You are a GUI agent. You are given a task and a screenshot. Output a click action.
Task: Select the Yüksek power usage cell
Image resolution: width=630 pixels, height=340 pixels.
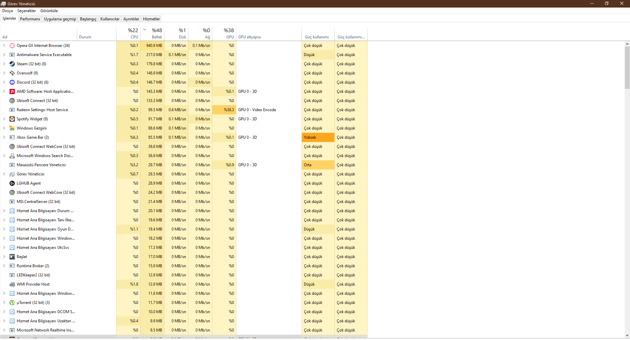[318, 137]
